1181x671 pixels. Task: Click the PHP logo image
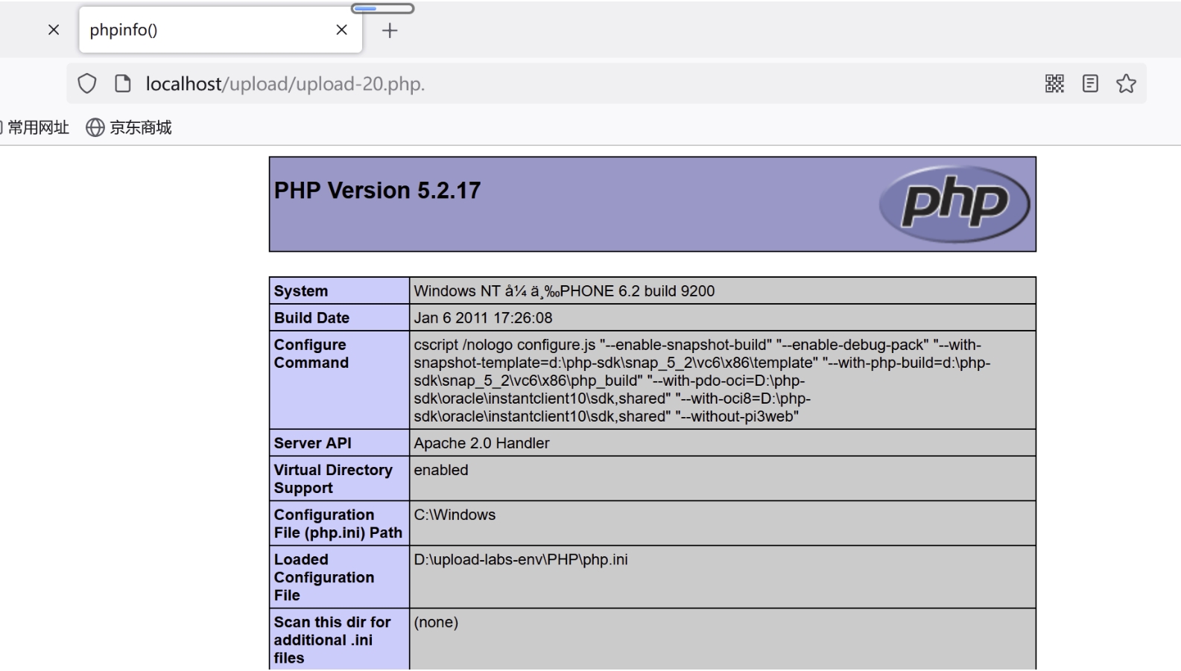pos(954,203)
